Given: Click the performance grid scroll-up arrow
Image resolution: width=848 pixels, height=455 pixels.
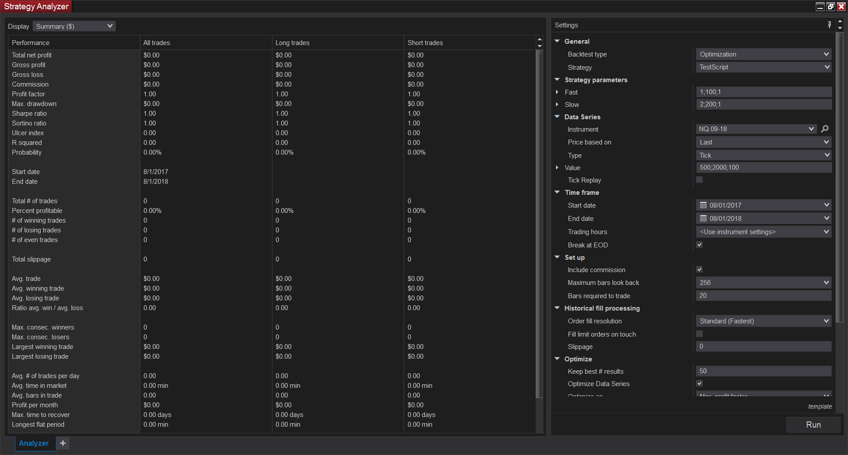Looking at the screenshot, I should (539, 39).
